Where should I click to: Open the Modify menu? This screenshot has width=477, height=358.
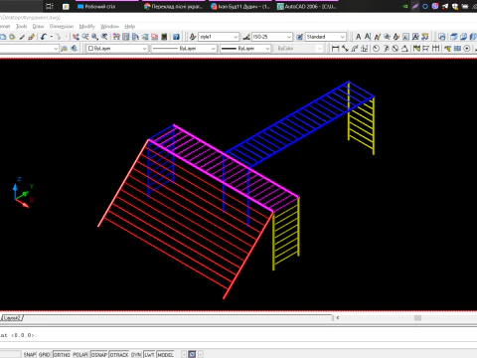point(86,26)
